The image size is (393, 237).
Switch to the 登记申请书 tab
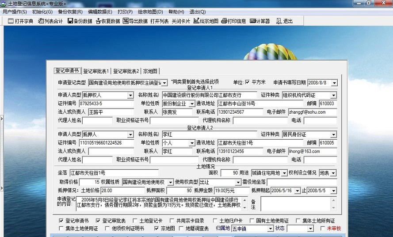coord(67,71)
